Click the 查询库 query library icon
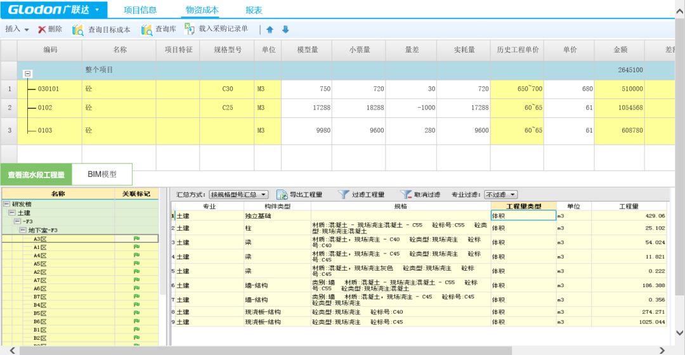The height and width of the screenshot is (355, 685). point(147,30)
